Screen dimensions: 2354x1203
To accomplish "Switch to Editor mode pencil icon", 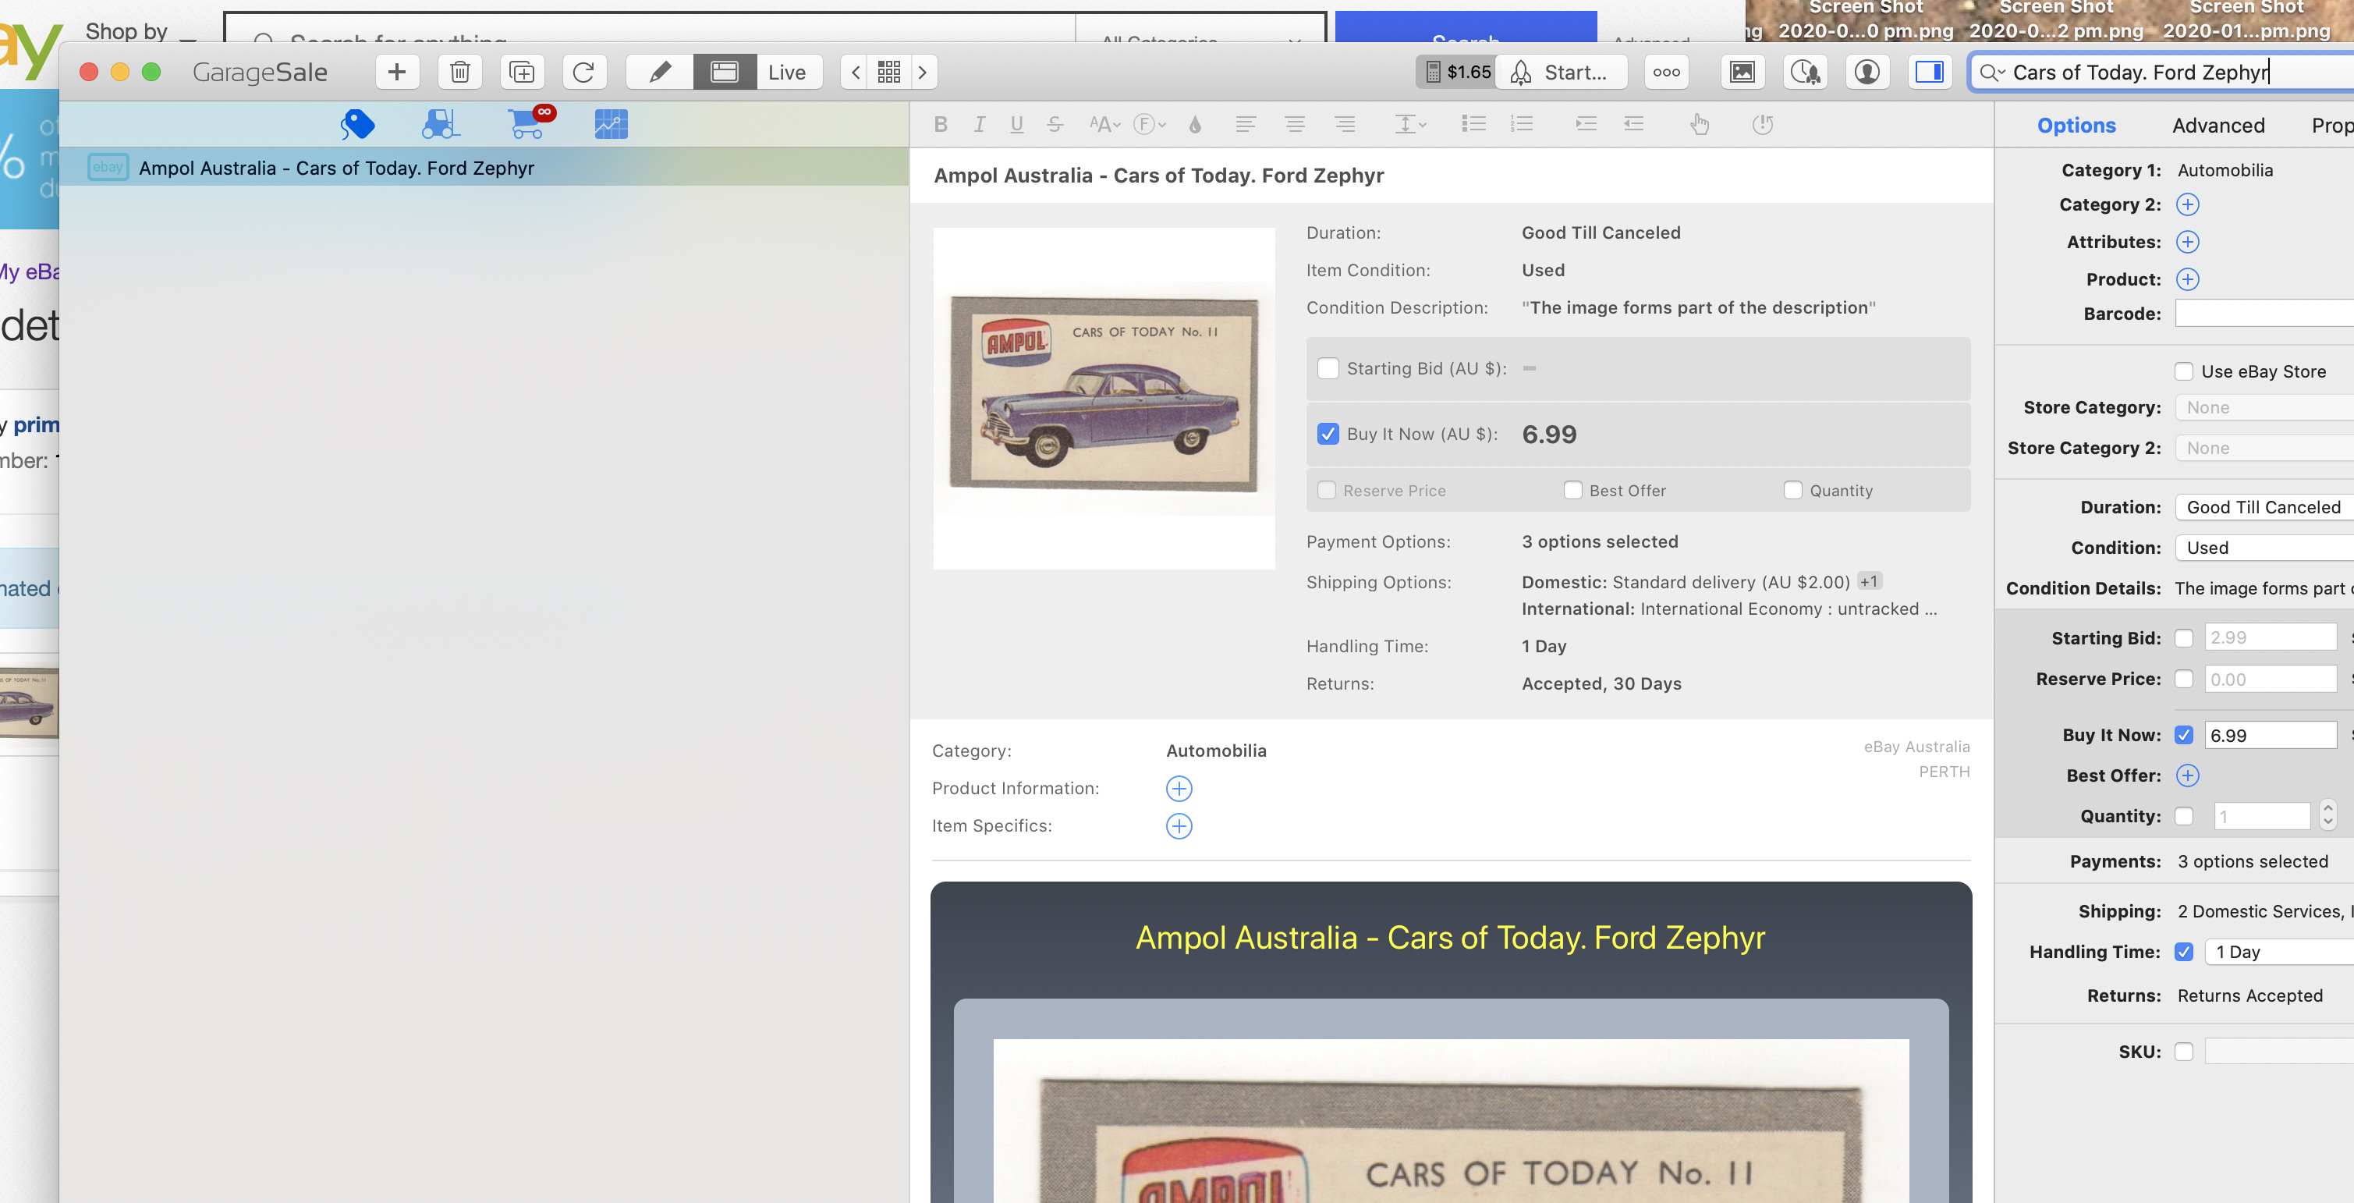I will pyautogui.click(x=660, y=73).
